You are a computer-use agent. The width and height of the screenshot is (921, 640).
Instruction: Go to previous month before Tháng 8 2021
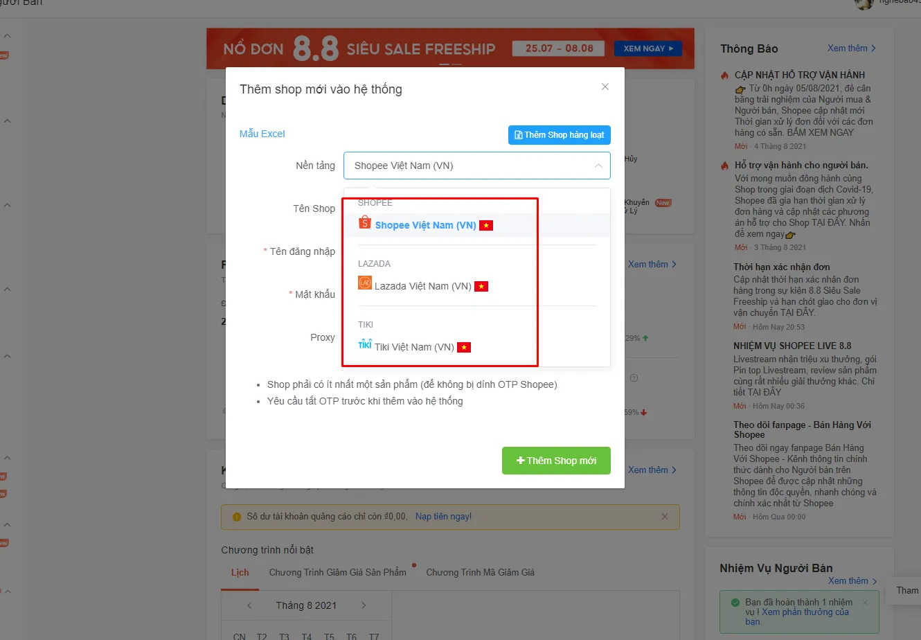[249, 605]
